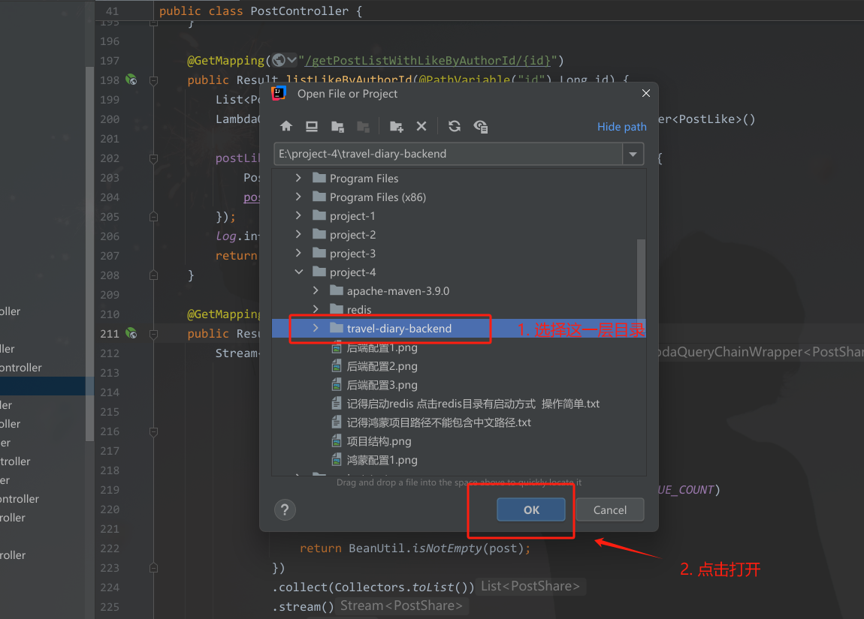Jump to Project directory icon
Screen dimensions: 864x619
[x=338, y=127]
